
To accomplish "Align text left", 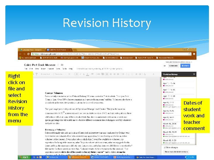I will pos(107,74).
